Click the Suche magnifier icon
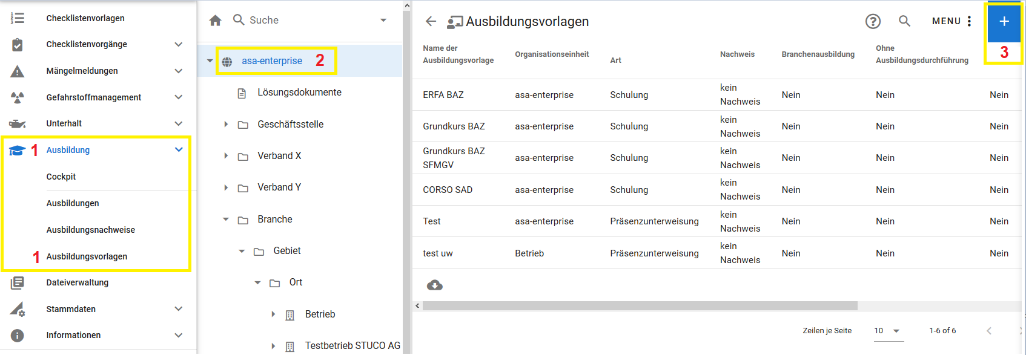 [x=239, y=20]
